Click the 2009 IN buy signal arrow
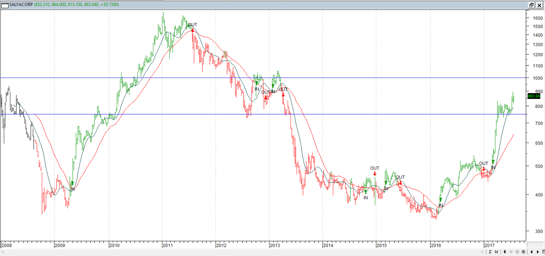Image resolution: width=545 pixels, height=256 pixels. tap(72, 183)
